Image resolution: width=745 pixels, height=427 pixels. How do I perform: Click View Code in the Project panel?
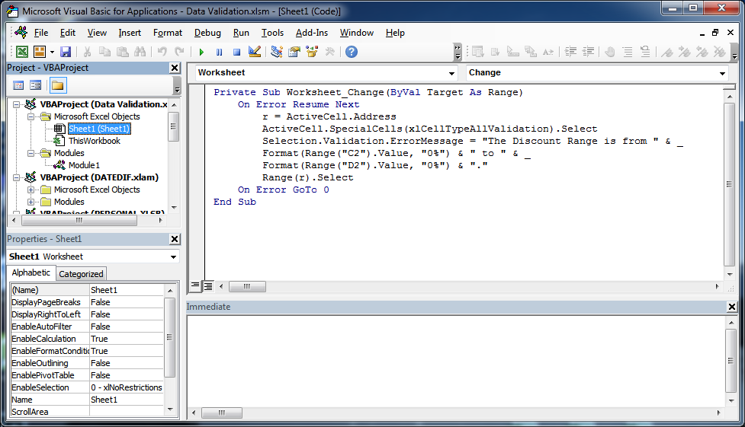point(18,85)
